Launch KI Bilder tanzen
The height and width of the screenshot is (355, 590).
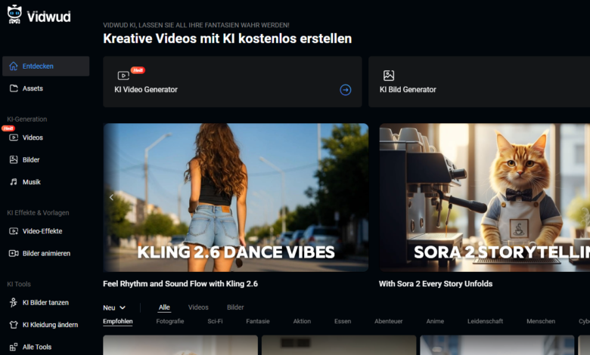coord(45,302)
